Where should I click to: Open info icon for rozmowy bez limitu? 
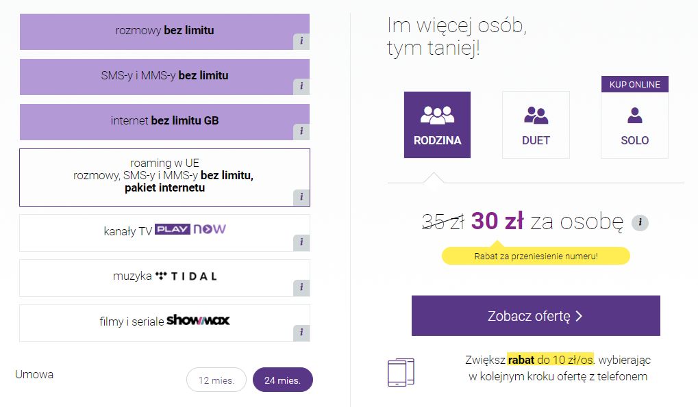tap(301, 41)
